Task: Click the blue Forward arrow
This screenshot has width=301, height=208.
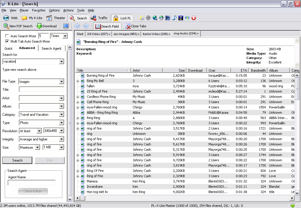Action: click(86, 26)
